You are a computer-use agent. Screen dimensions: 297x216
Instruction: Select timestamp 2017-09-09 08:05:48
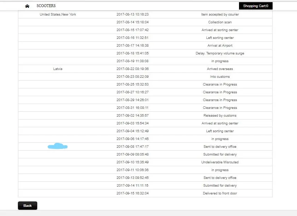pos(133,154)
